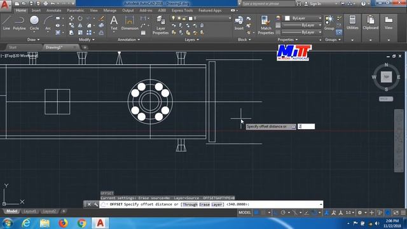Image resolution: width=407 pixels, height=229 pixels.
Task: Expand the Draw panel
Action: [33, 39]
